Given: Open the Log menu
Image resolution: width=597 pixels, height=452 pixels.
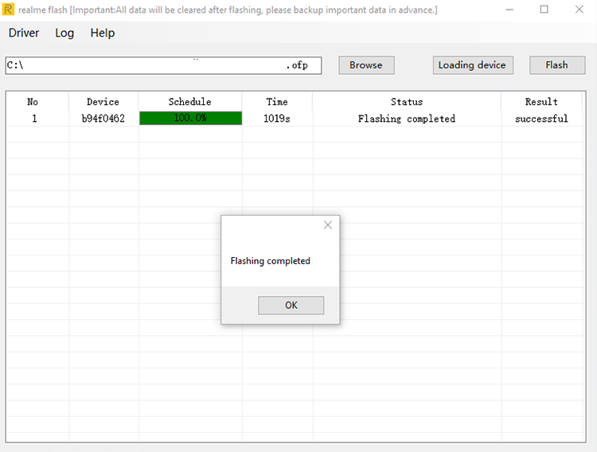Looking at the screenshot, I should click(64, 33).
